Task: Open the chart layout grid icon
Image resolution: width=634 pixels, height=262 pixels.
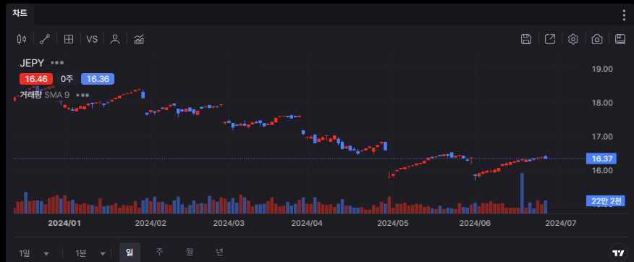Action: coord(69,39)
